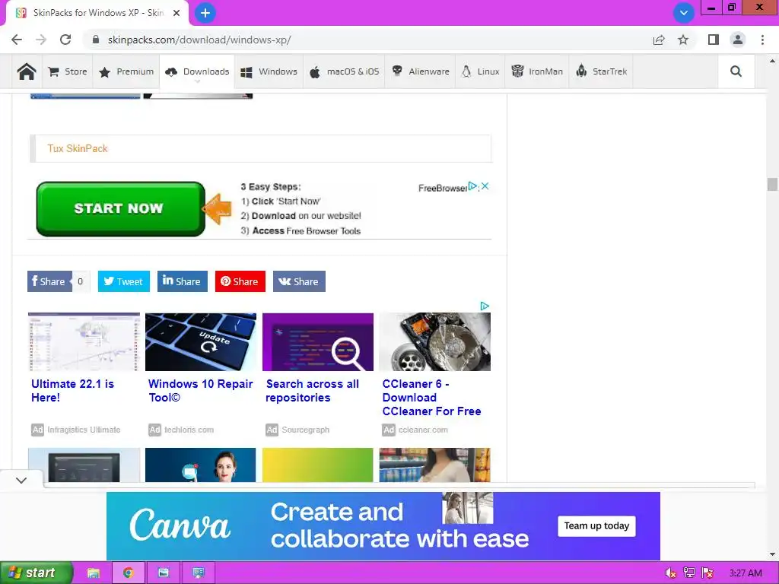Open the Store menu item
Screen dimensions: 779x584
pos(68,71)
